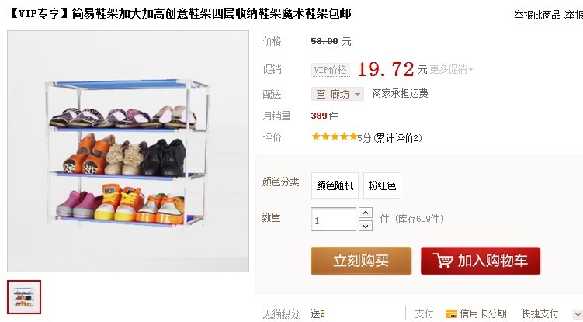Image resolution: width=583 pixels, height=322 pixels.
Task: Increase quantity with the up arrow
Action: coord(366,213)
